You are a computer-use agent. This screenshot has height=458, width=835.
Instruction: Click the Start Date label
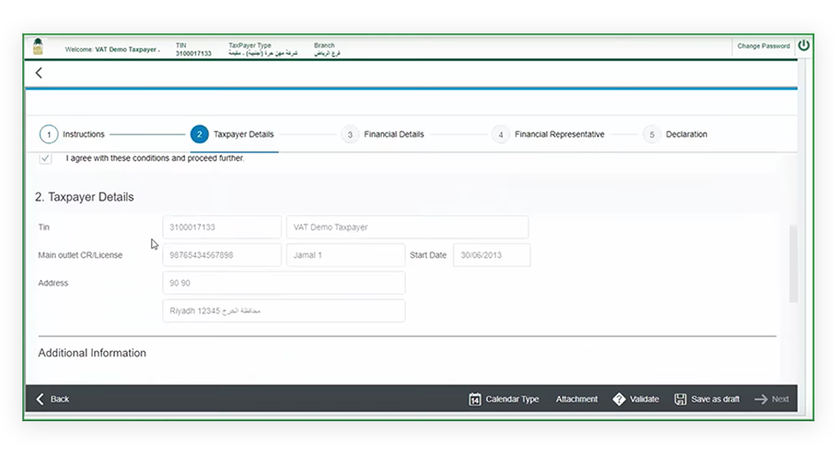[428, 255]
